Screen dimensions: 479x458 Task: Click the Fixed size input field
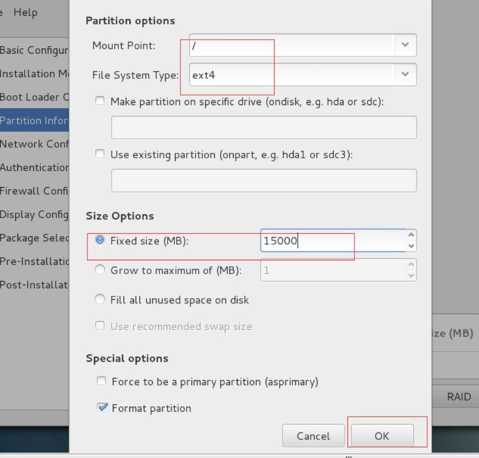tap(333, 241)
